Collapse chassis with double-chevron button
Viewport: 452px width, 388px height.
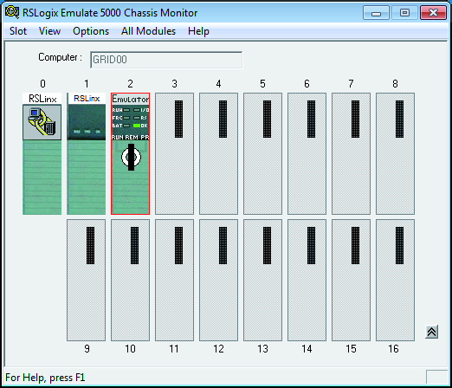(x=431, y=332)
